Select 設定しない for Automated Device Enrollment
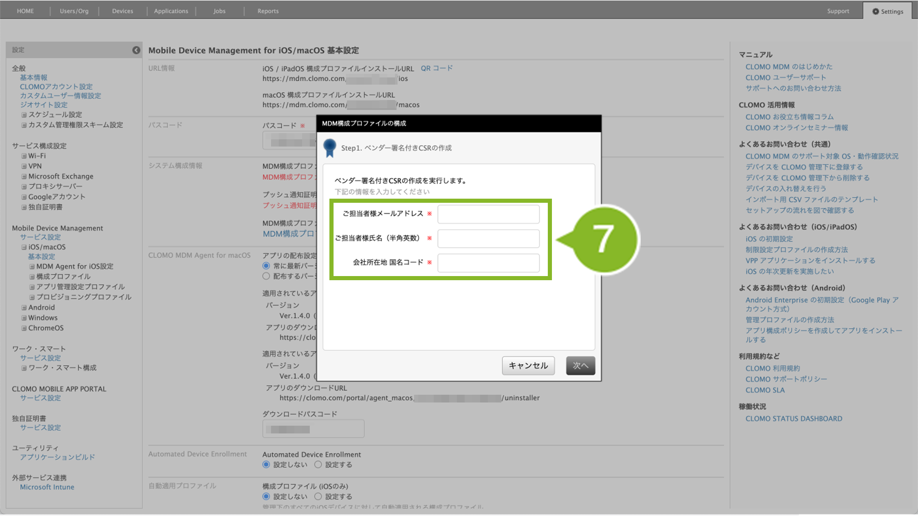 click(x=266, y=465)
